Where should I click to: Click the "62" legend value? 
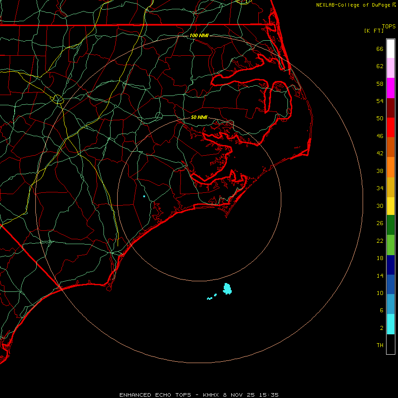click(x=380, y=66)
